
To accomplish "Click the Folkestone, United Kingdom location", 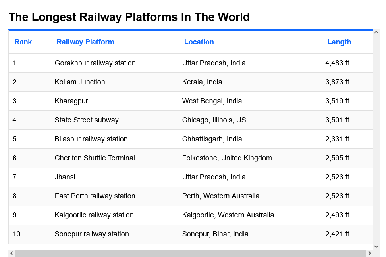I will (x=227, y=158).
